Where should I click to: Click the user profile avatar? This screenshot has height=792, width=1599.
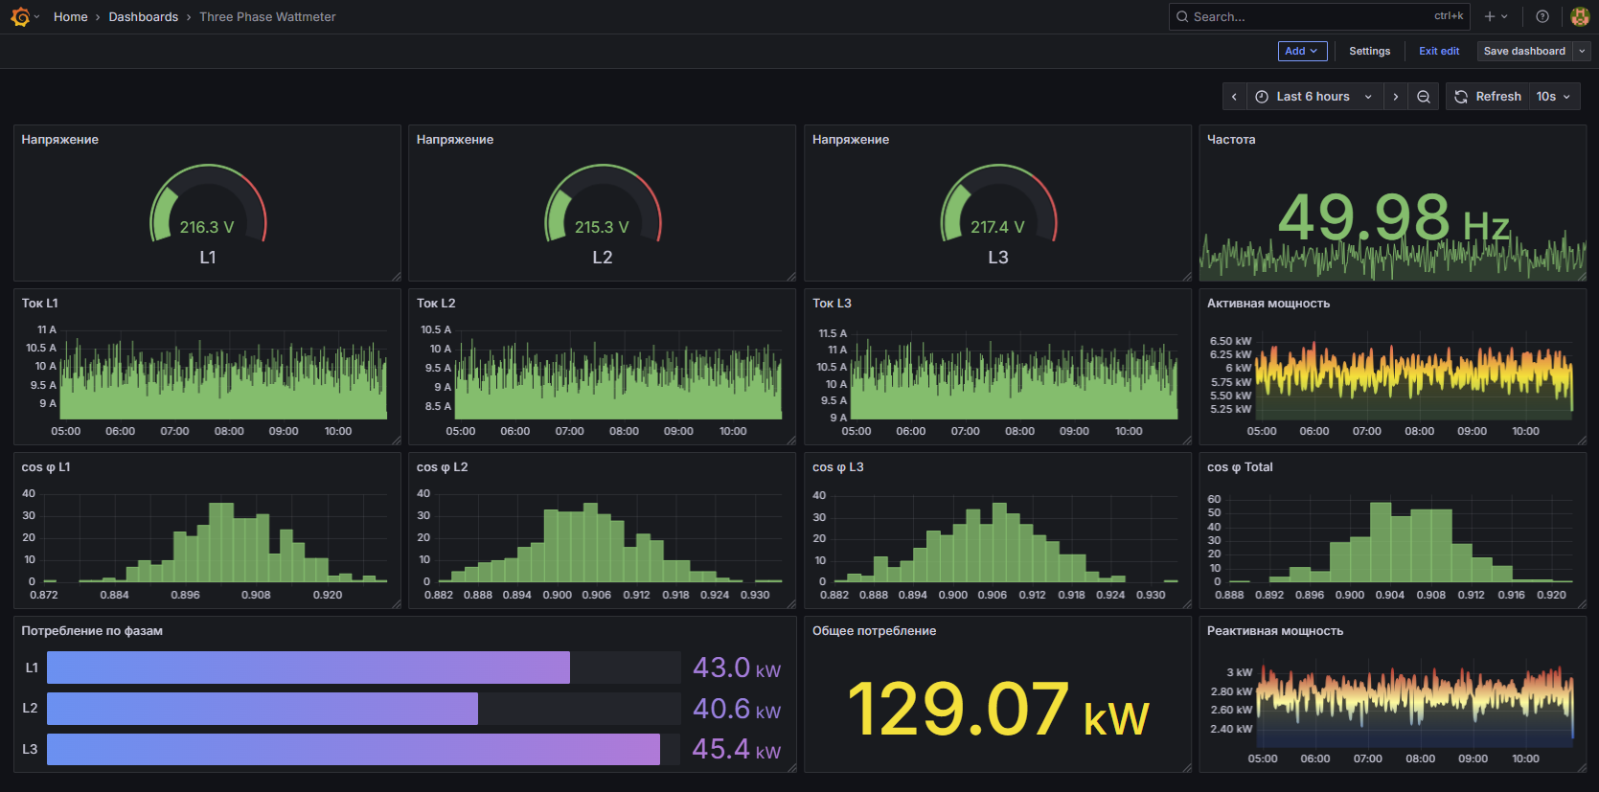(x=1580, y=16)
